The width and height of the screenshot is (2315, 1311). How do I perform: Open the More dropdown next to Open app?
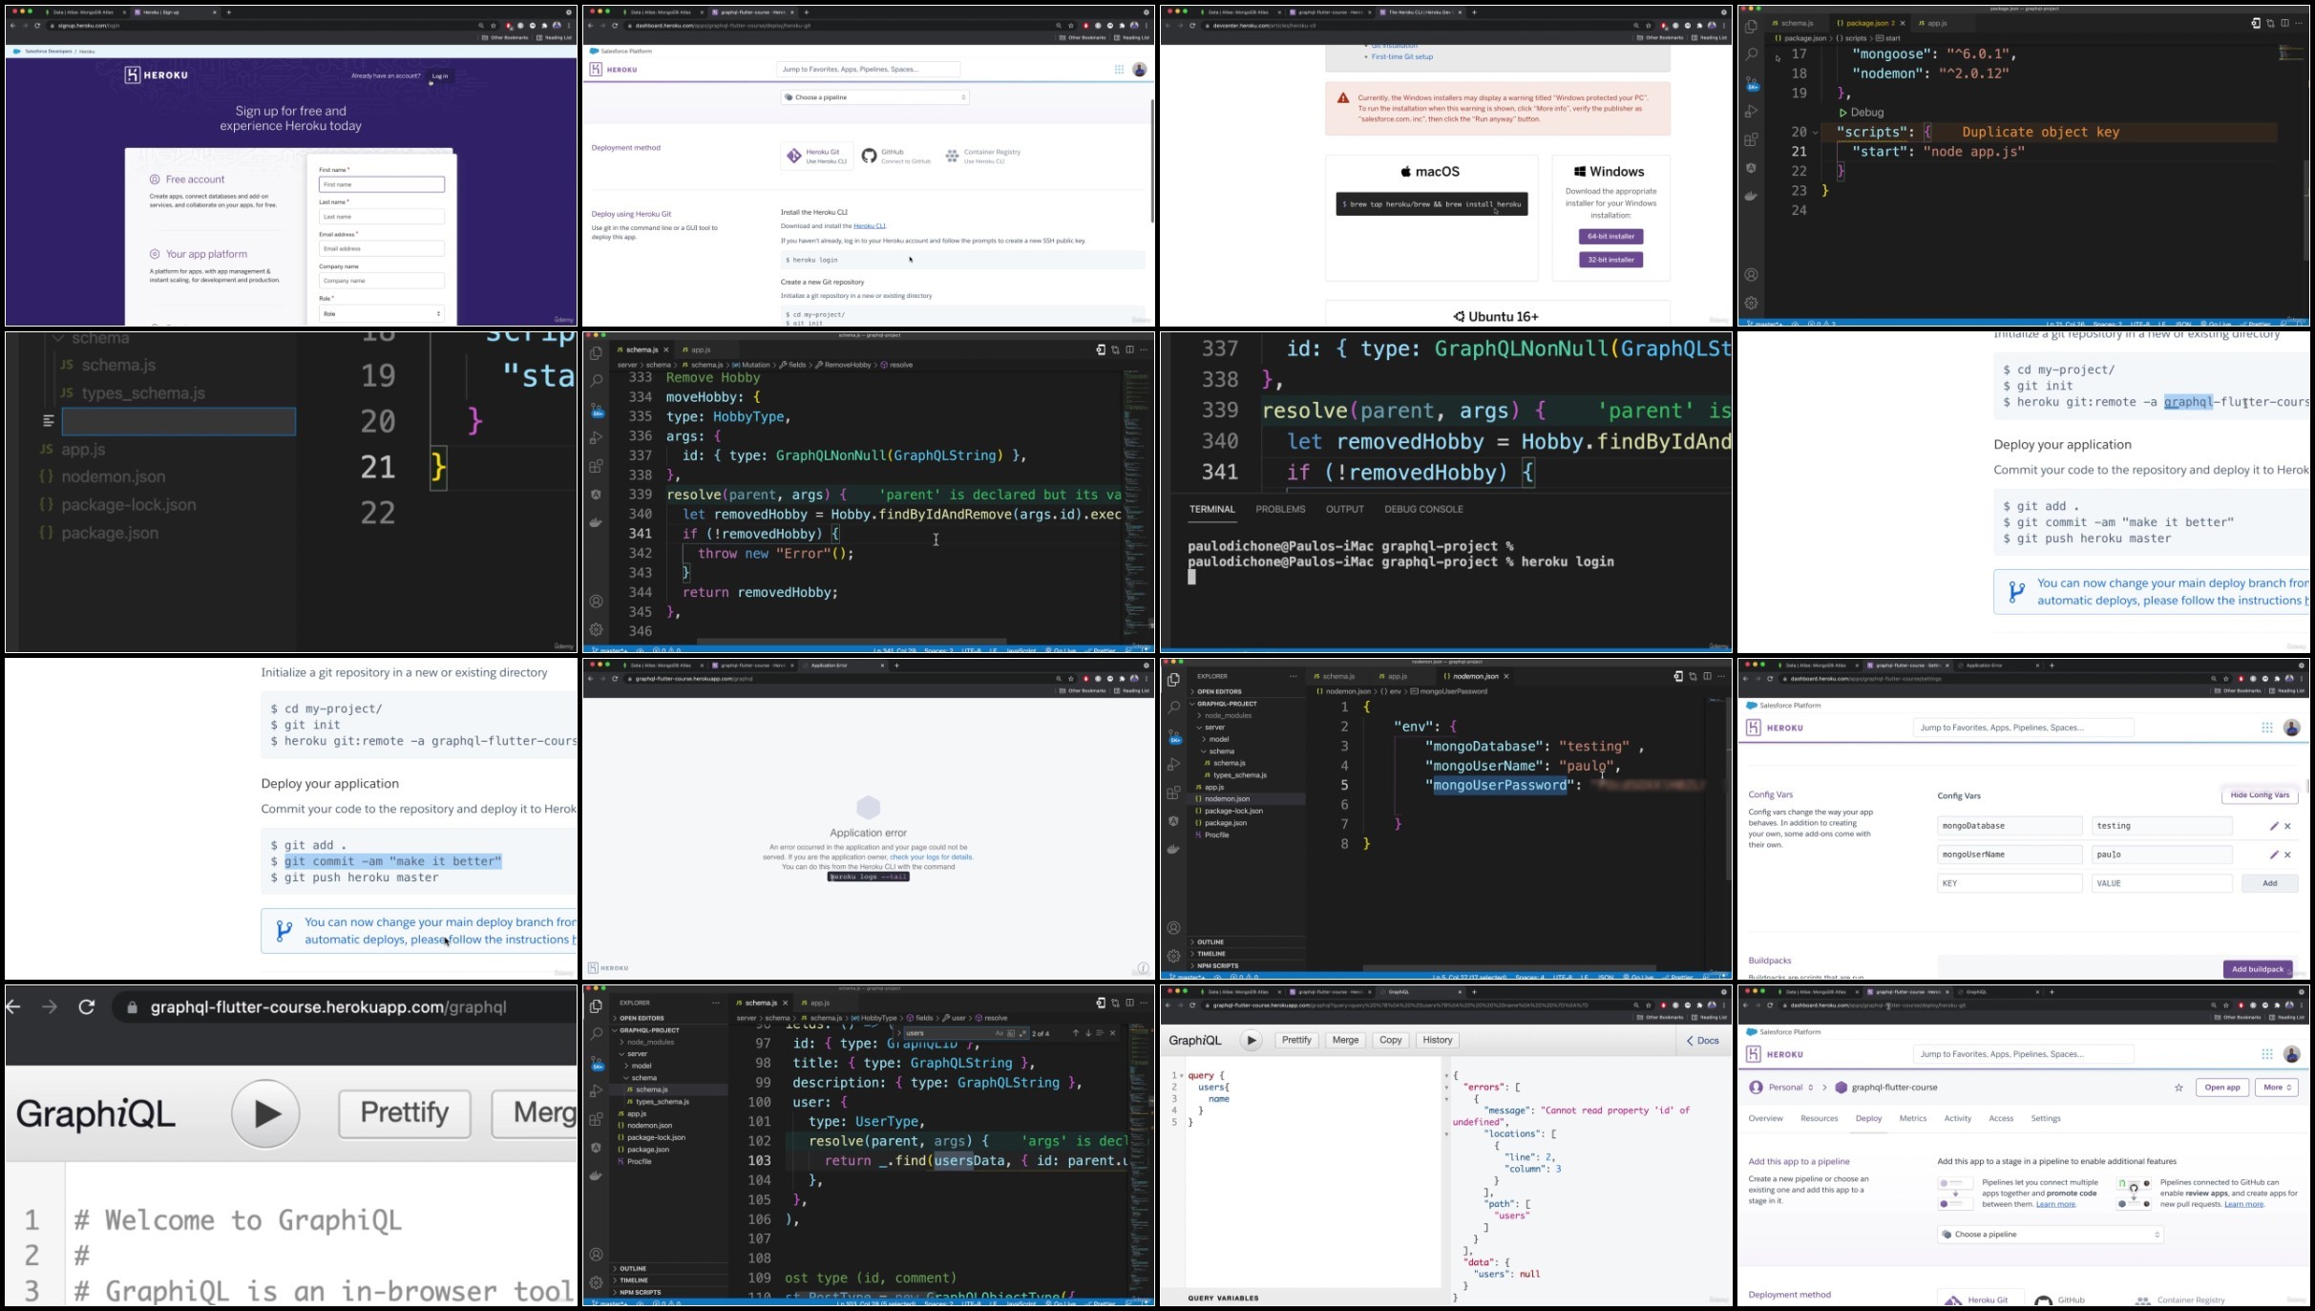click(2277, 1088)
